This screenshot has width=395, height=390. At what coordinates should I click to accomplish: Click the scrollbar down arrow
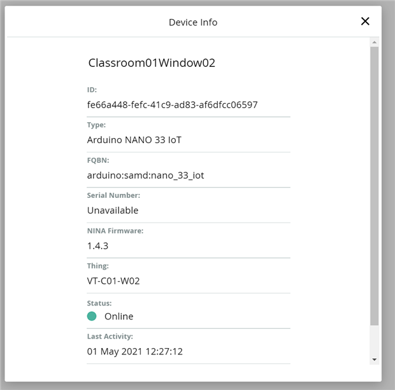pyautogui.click(x=375, y=359)
